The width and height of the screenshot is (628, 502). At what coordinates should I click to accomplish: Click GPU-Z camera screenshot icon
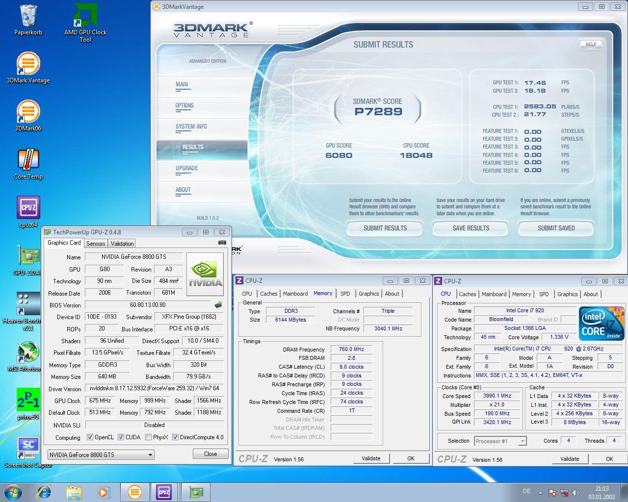coord(222,243)
